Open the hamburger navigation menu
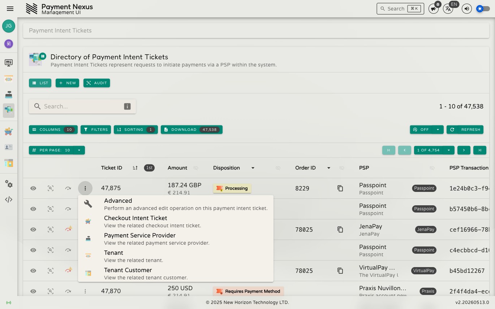 coord(10,9)
